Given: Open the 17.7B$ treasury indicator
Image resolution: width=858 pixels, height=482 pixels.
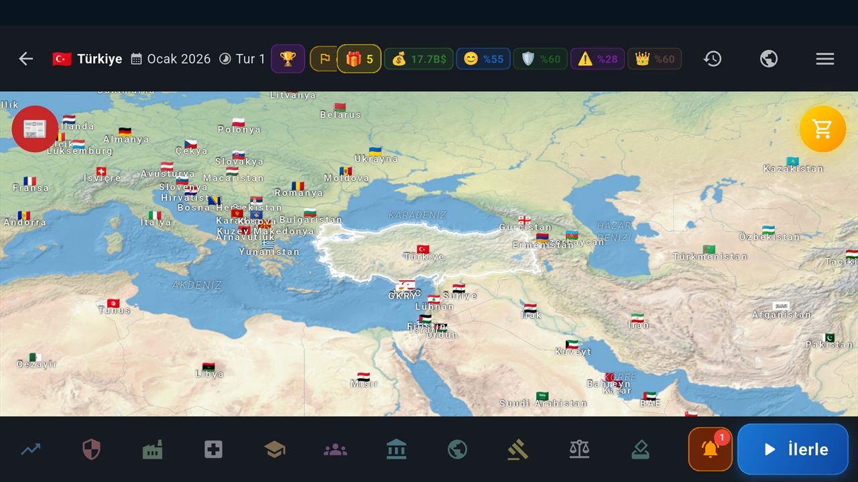Looking at the screenshot, I should tap(419, 59).
